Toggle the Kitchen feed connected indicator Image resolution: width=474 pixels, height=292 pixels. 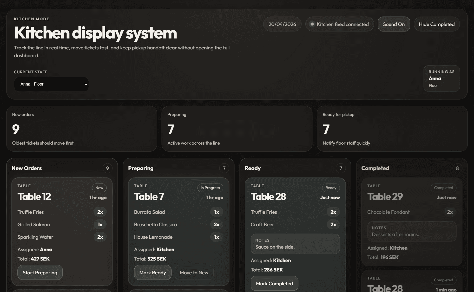point(339,24)
